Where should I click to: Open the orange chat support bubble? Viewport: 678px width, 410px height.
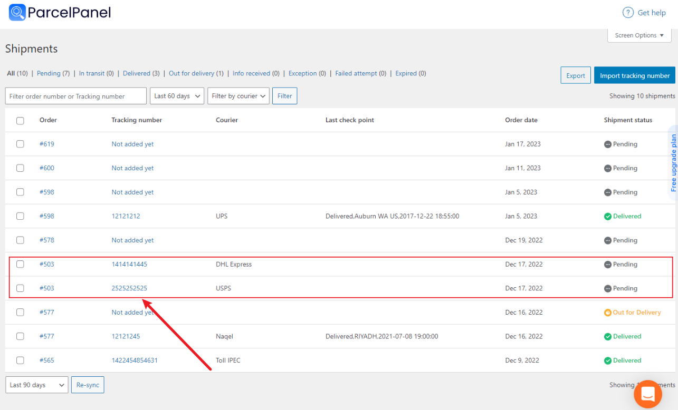[648, 394]
